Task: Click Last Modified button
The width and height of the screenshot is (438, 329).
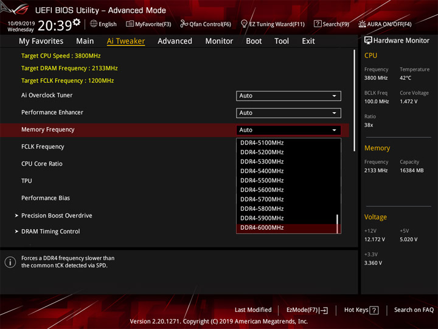Action: [x=253, y=310]
